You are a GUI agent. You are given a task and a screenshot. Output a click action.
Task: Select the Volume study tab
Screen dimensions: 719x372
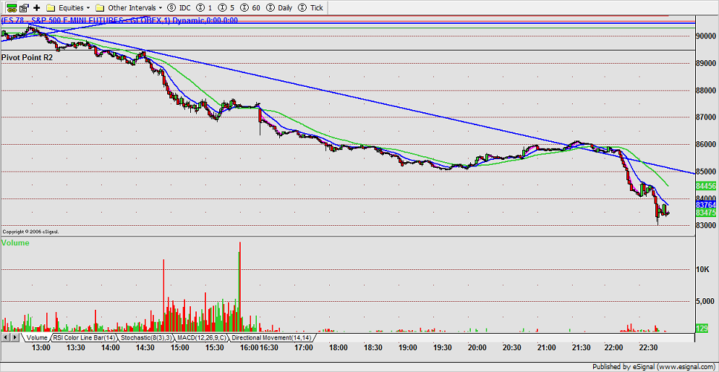pyautogui.click(x=37, y=337)
